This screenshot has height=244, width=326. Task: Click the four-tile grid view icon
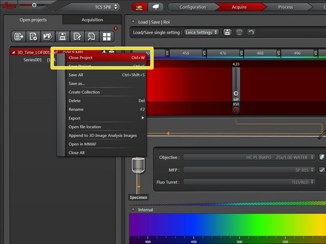pos(107,37)
